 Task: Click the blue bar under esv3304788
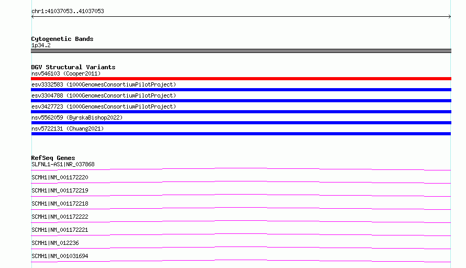(241, 101)
